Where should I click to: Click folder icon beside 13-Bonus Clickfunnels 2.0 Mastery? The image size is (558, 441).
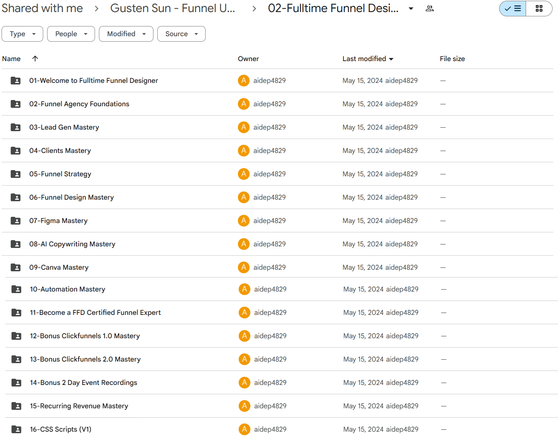pos(16,359)
